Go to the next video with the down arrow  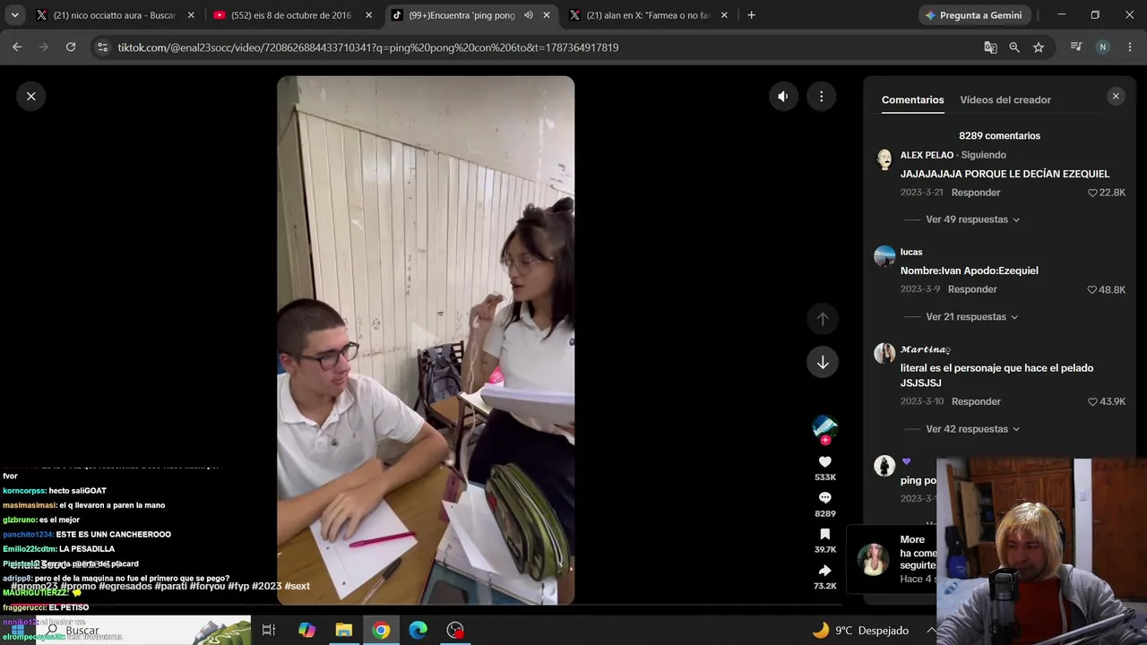pos(823,362)
